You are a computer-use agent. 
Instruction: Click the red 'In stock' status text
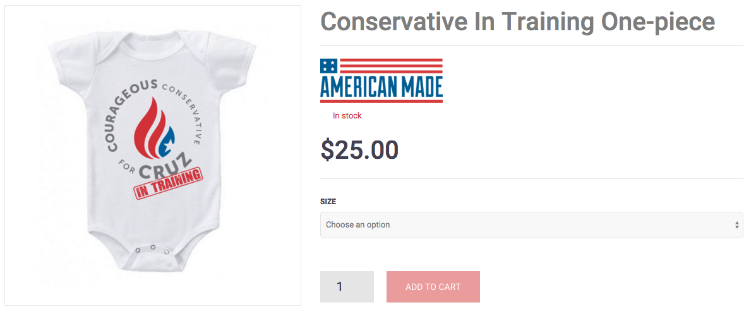point(347,116)
